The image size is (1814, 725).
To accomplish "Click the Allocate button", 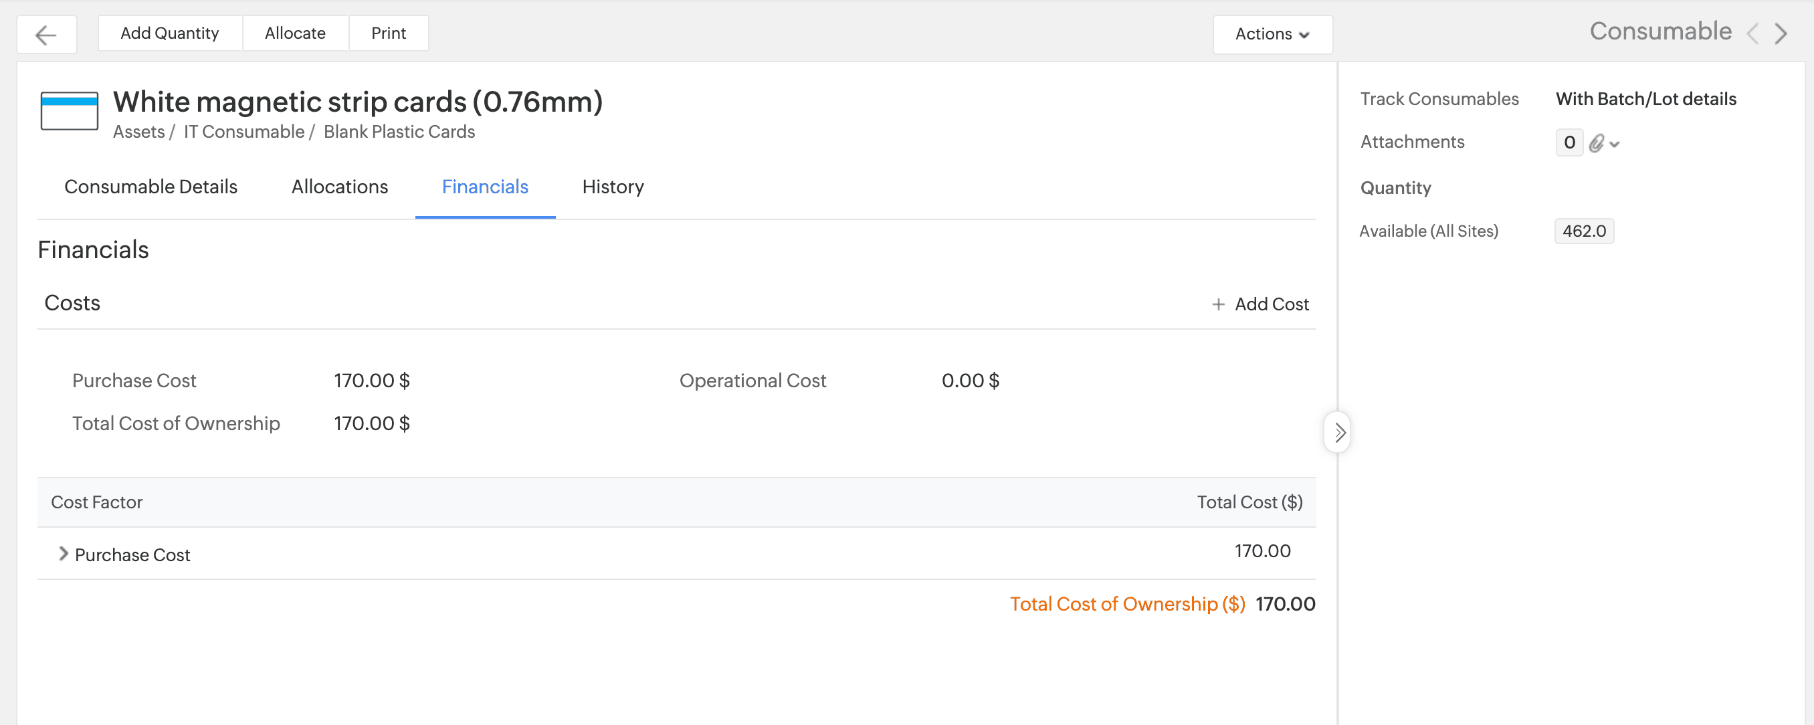I will [x=295, y=33].
